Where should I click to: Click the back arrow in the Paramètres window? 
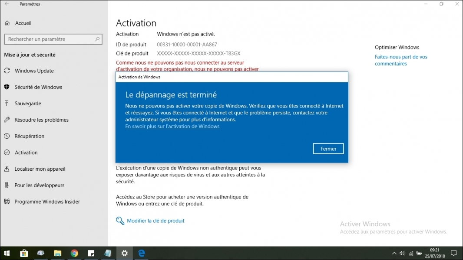[7, 4]
